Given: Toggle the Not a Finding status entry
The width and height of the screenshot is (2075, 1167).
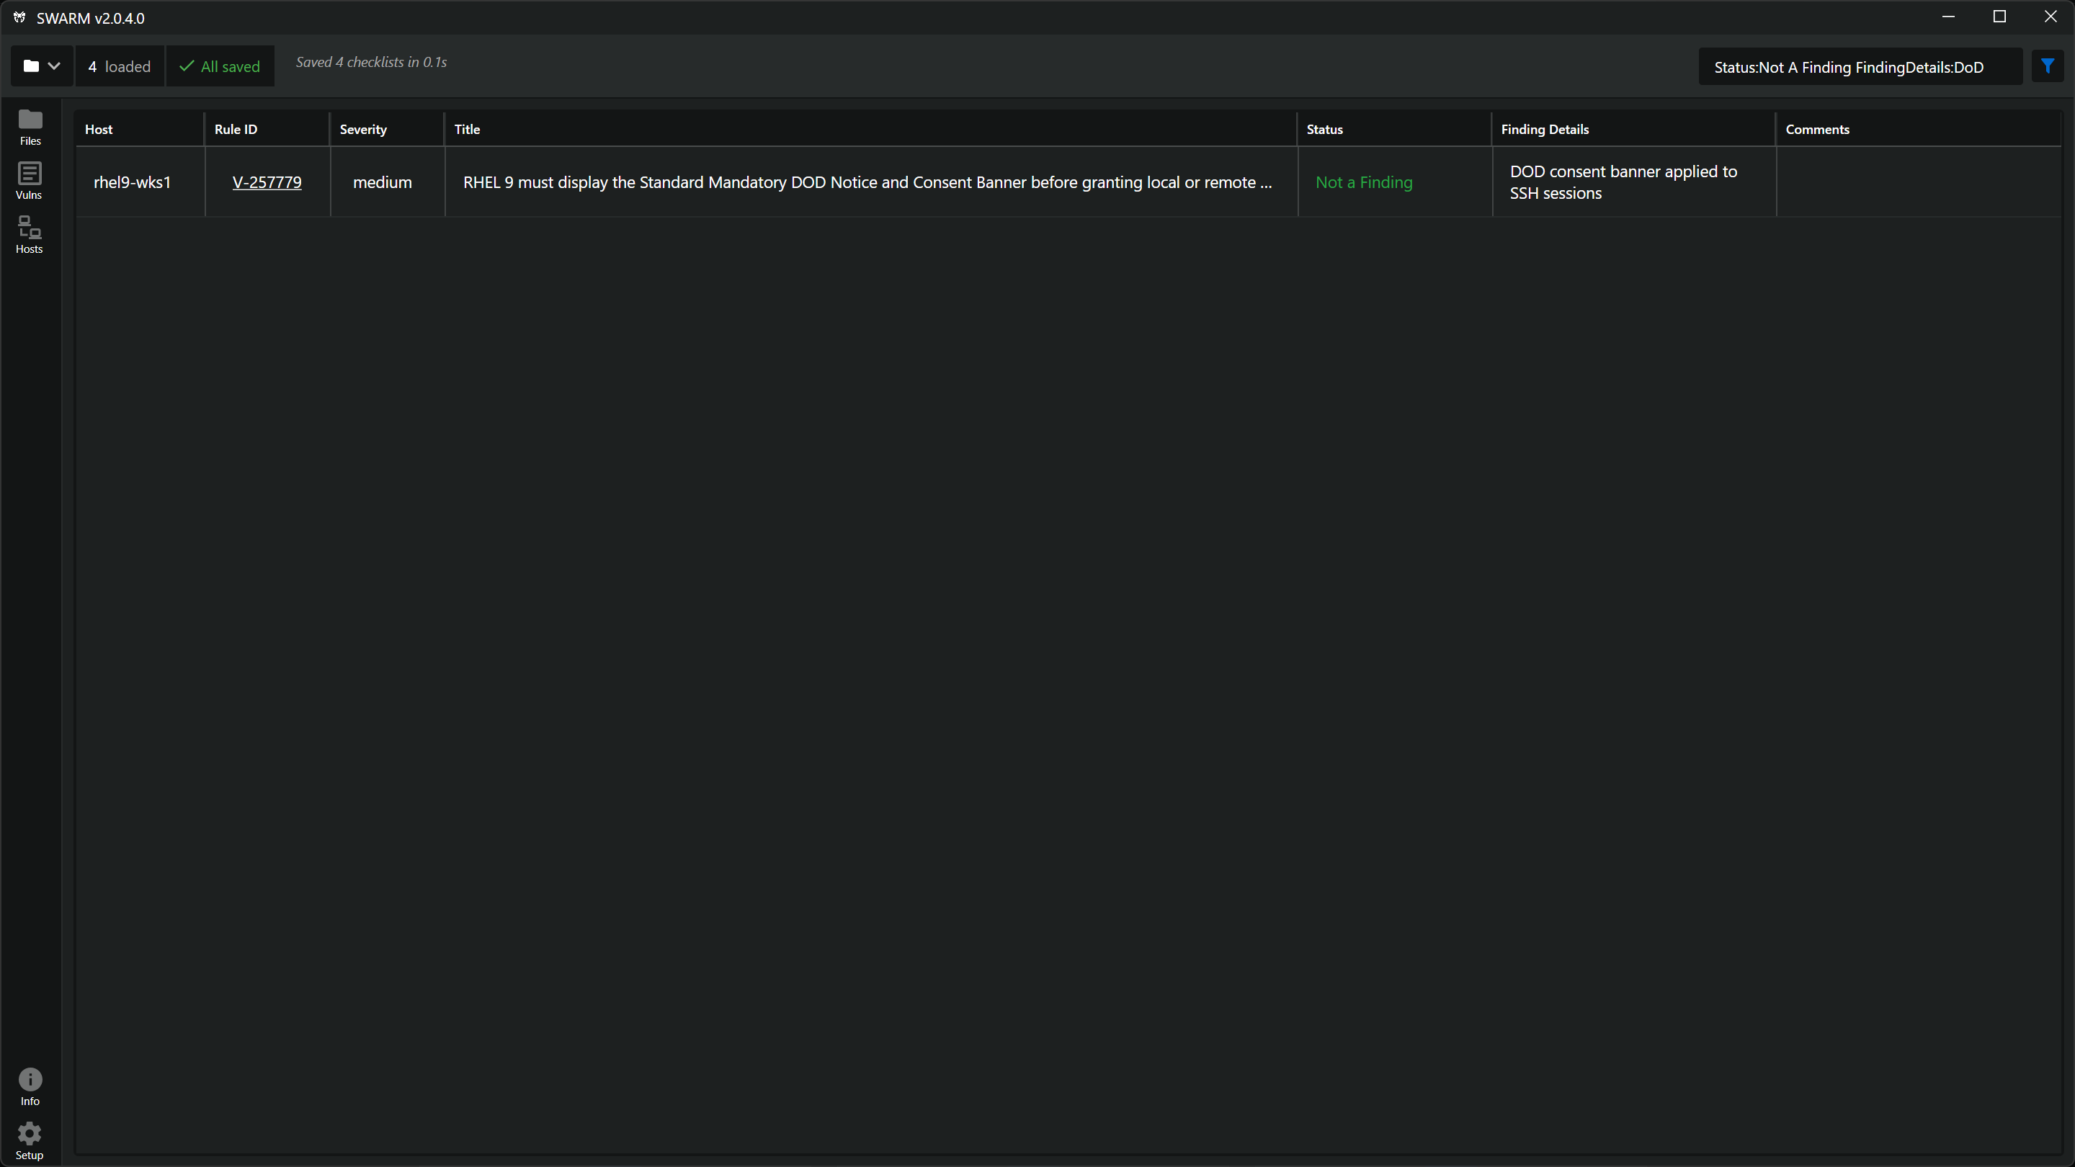Looking at the screenshot, I should pos(1364,182).
